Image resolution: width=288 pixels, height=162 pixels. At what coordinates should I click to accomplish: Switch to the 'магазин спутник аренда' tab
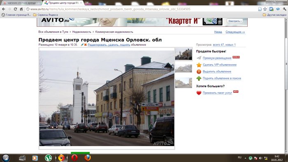click(x=21, y=3)
